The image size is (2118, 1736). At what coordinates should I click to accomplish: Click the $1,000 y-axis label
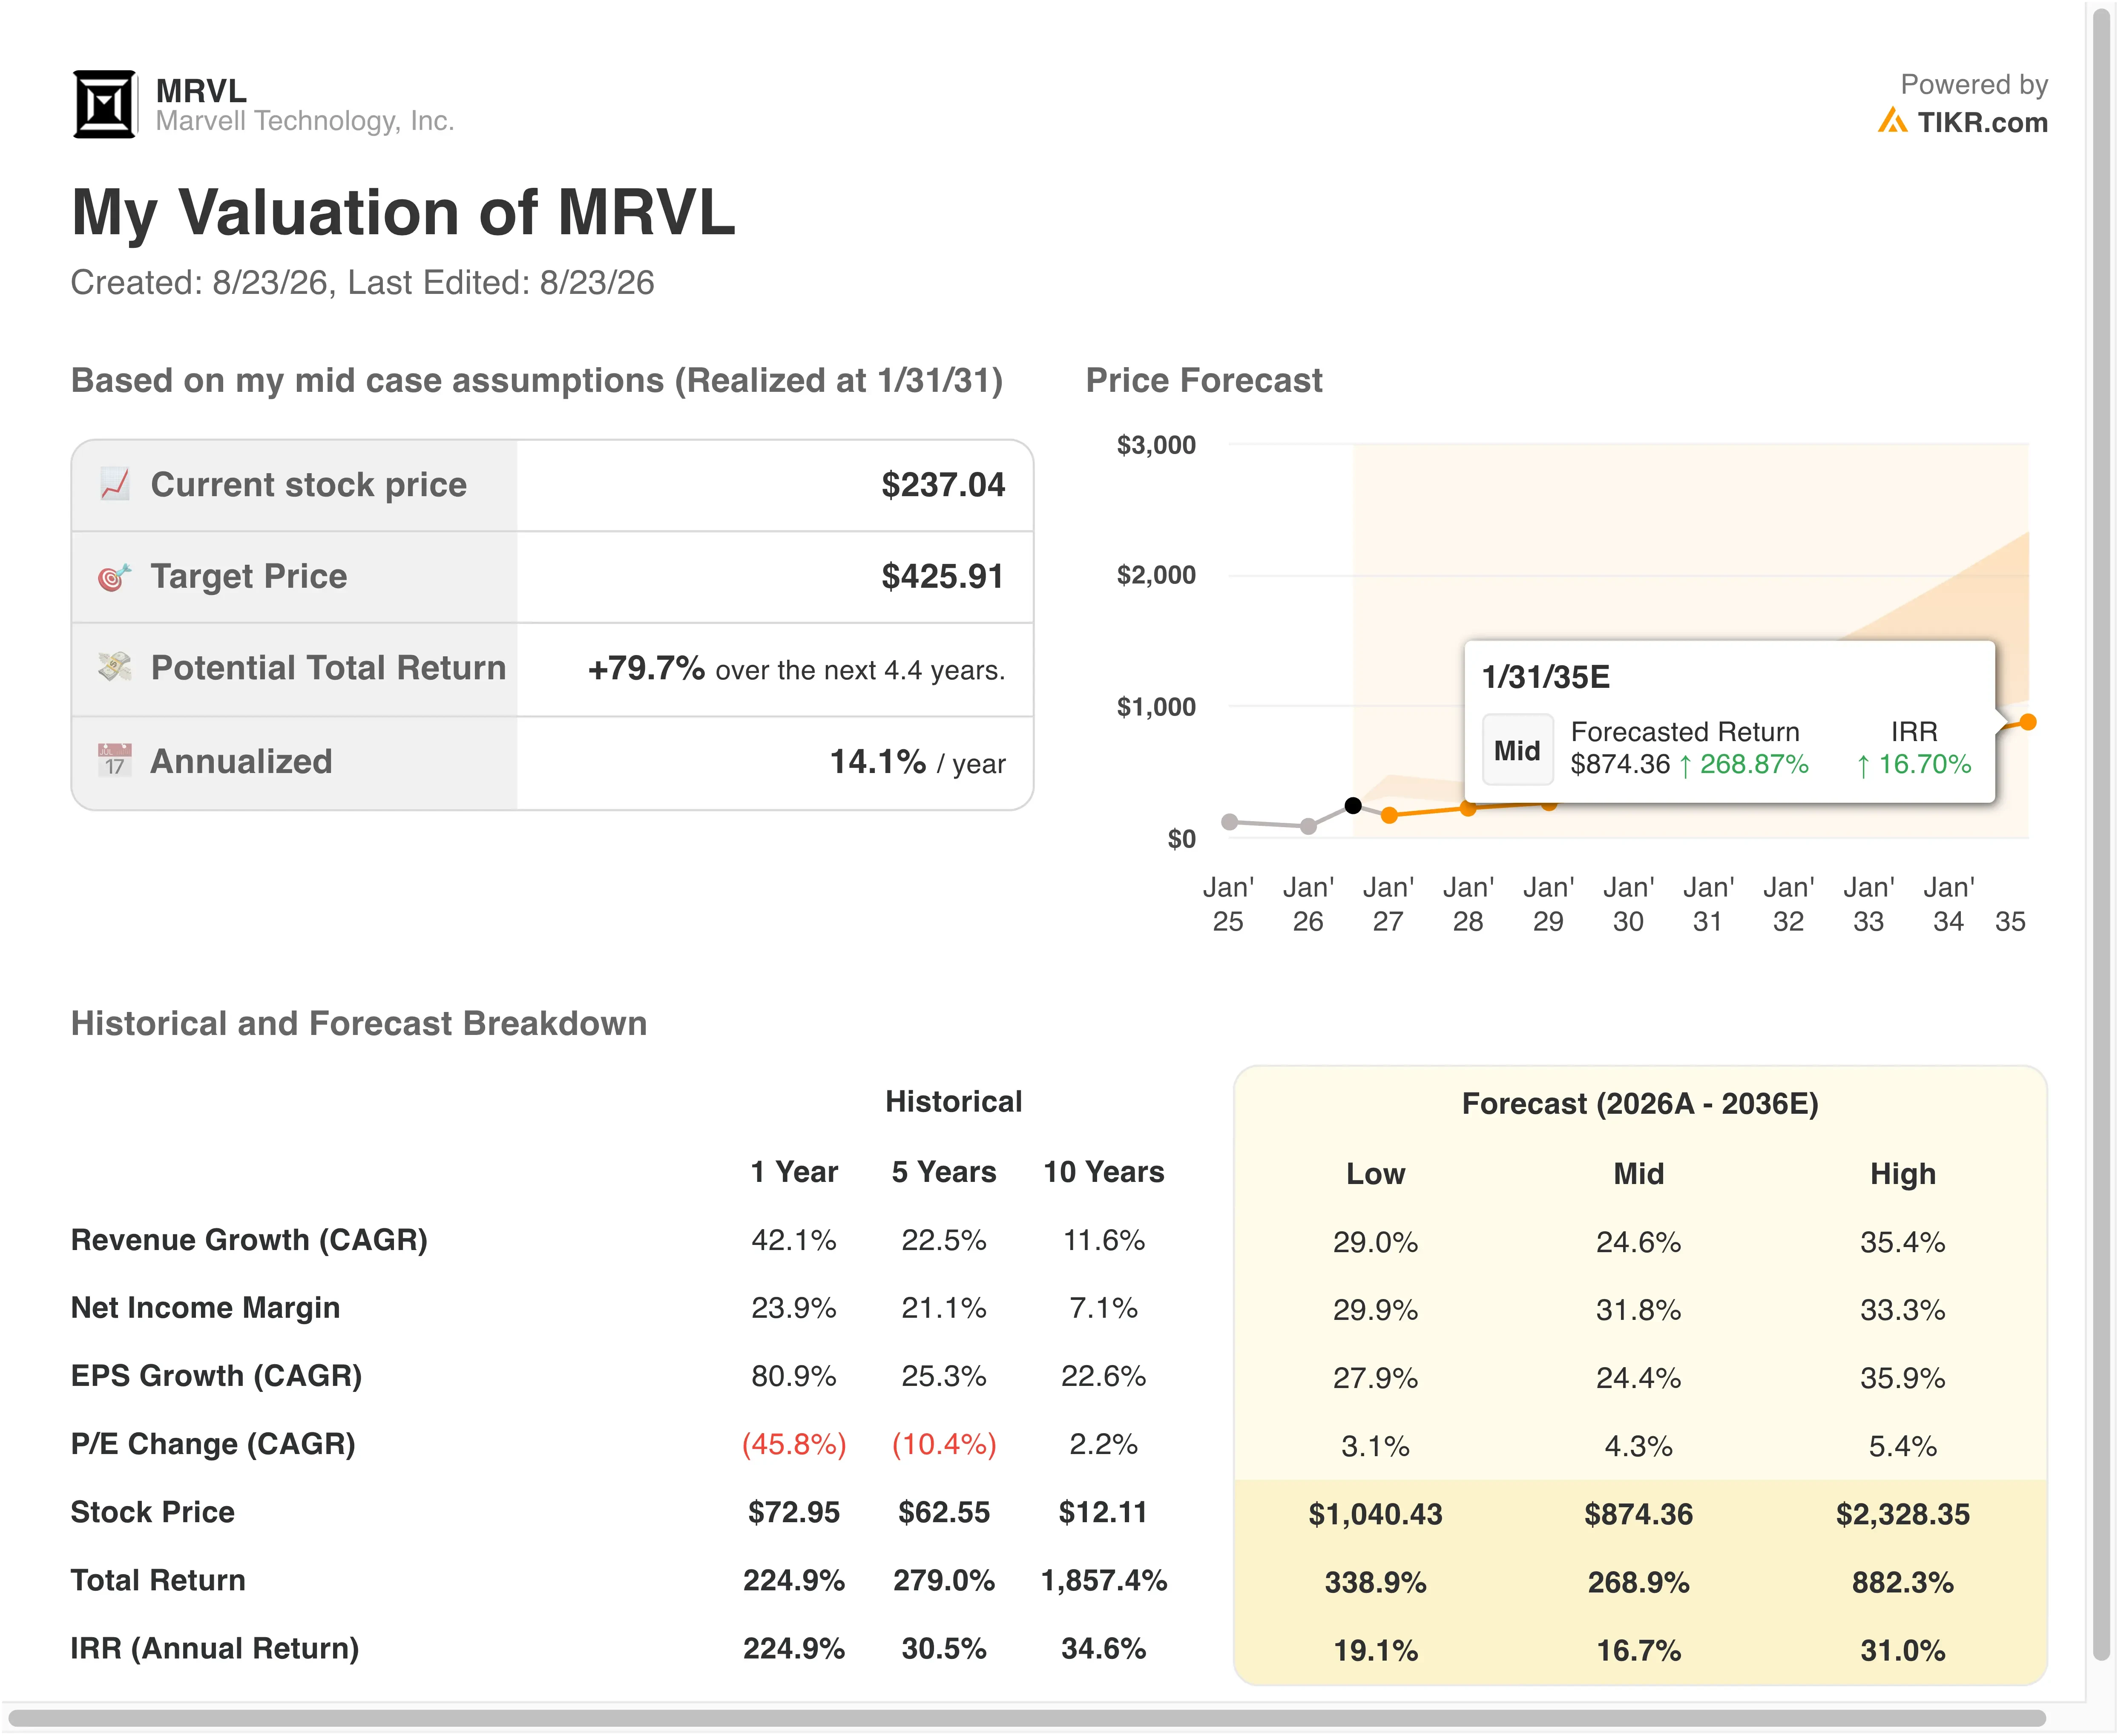pyautogui.click(x=1156, y=707)
